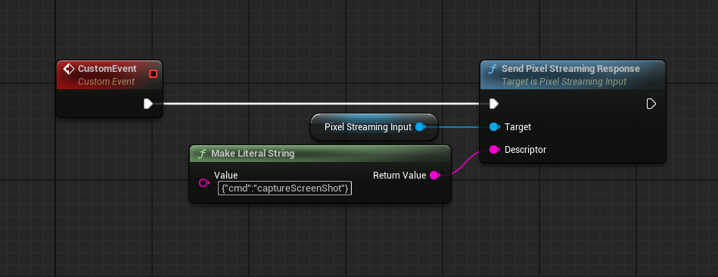Image resolution: width=718 pixels, height=277 pixels.
Task: Click the captureScreenShot Value text field
Action: [x=284, y=188]
